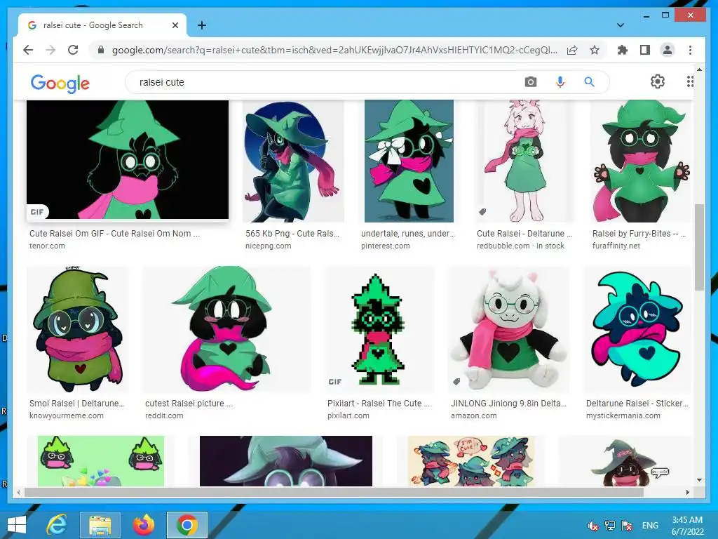Open Chrome's side panel icon
This screenshot has width=718, height=539.
(645, 50)
